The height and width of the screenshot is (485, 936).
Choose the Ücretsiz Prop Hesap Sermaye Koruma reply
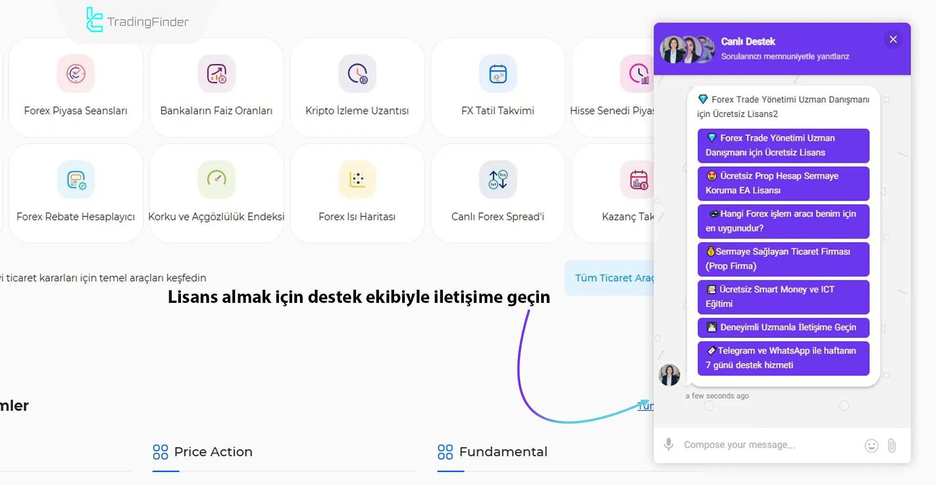coord(783,184)
